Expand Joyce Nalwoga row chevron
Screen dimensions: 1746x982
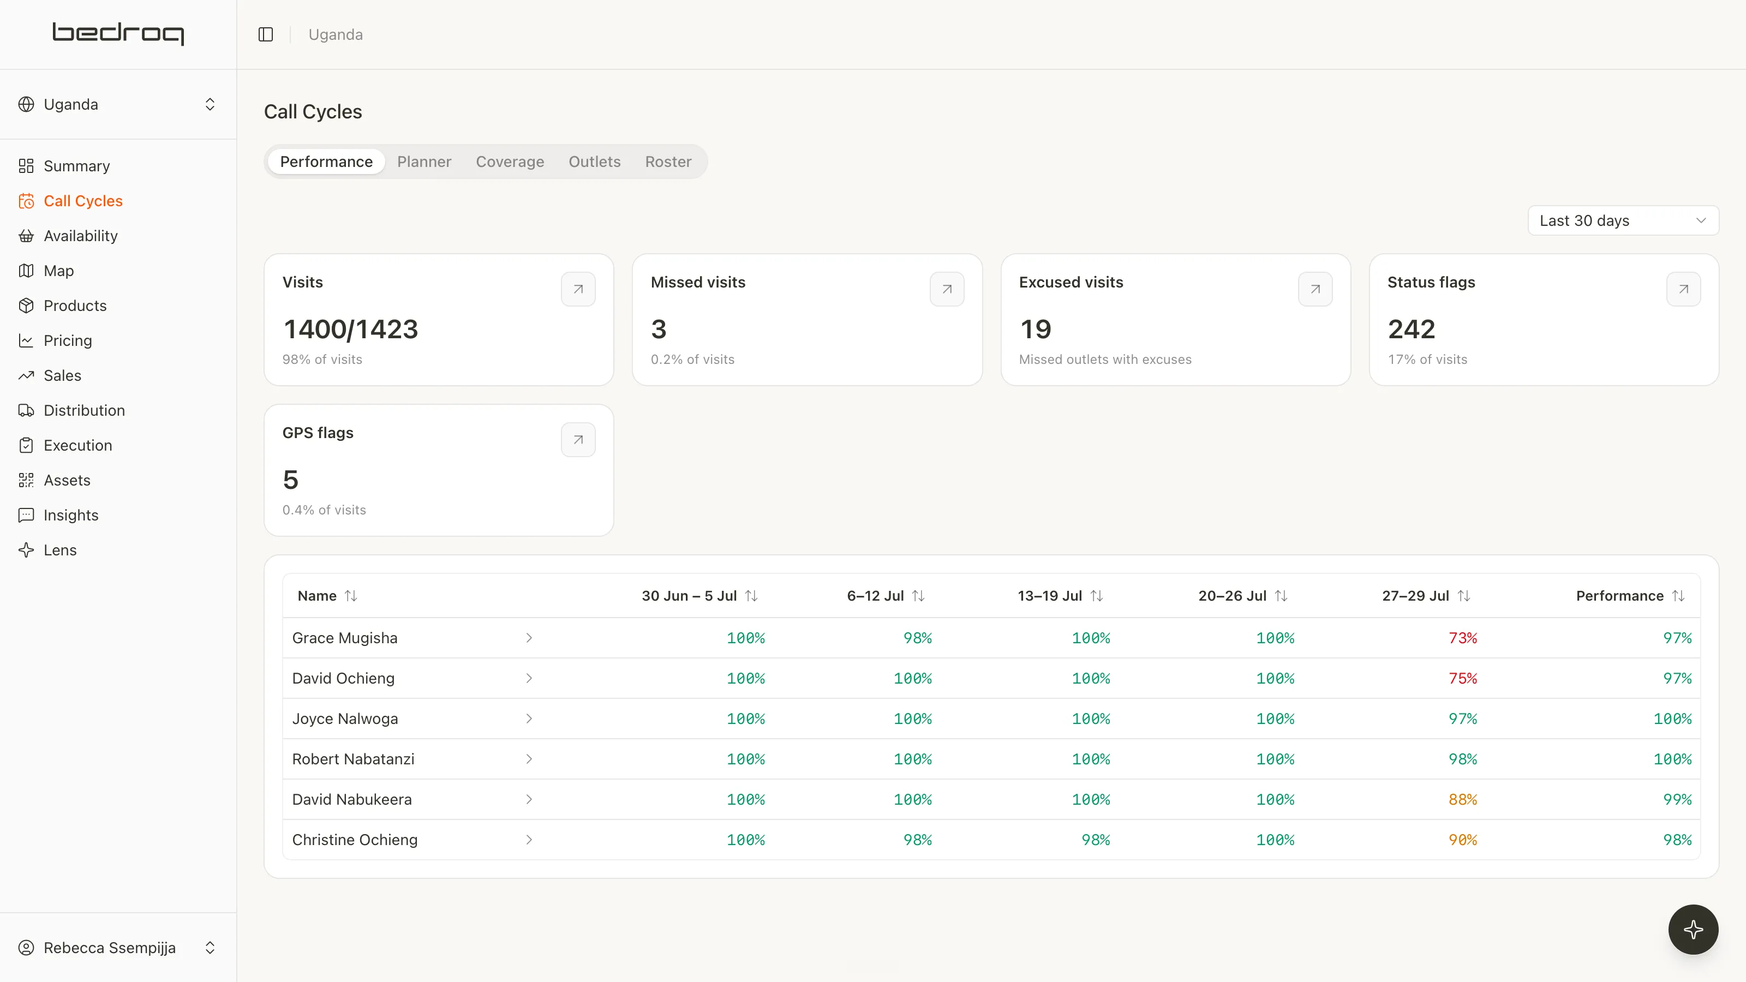pos(529,718)
